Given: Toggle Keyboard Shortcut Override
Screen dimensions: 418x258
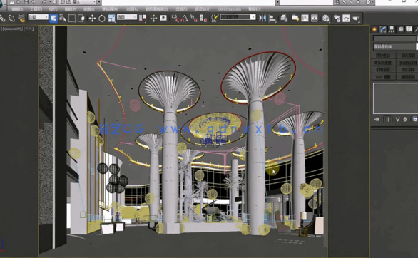Looking at the screenshot, I should pyautogui.click(x=163, y=18).
